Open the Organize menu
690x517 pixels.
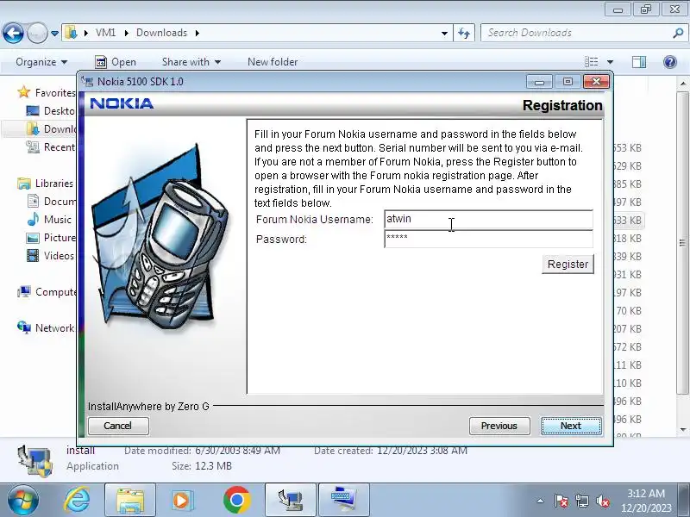click(x=41, y=62)
